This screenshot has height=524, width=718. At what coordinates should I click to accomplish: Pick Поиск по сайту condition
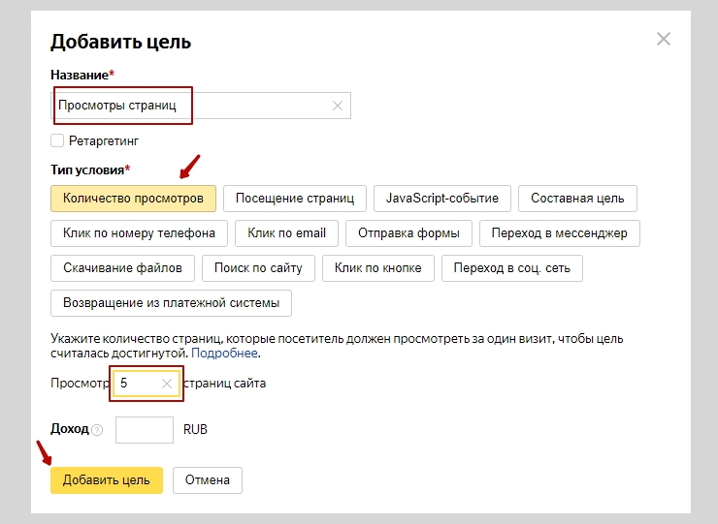point(259,268)
